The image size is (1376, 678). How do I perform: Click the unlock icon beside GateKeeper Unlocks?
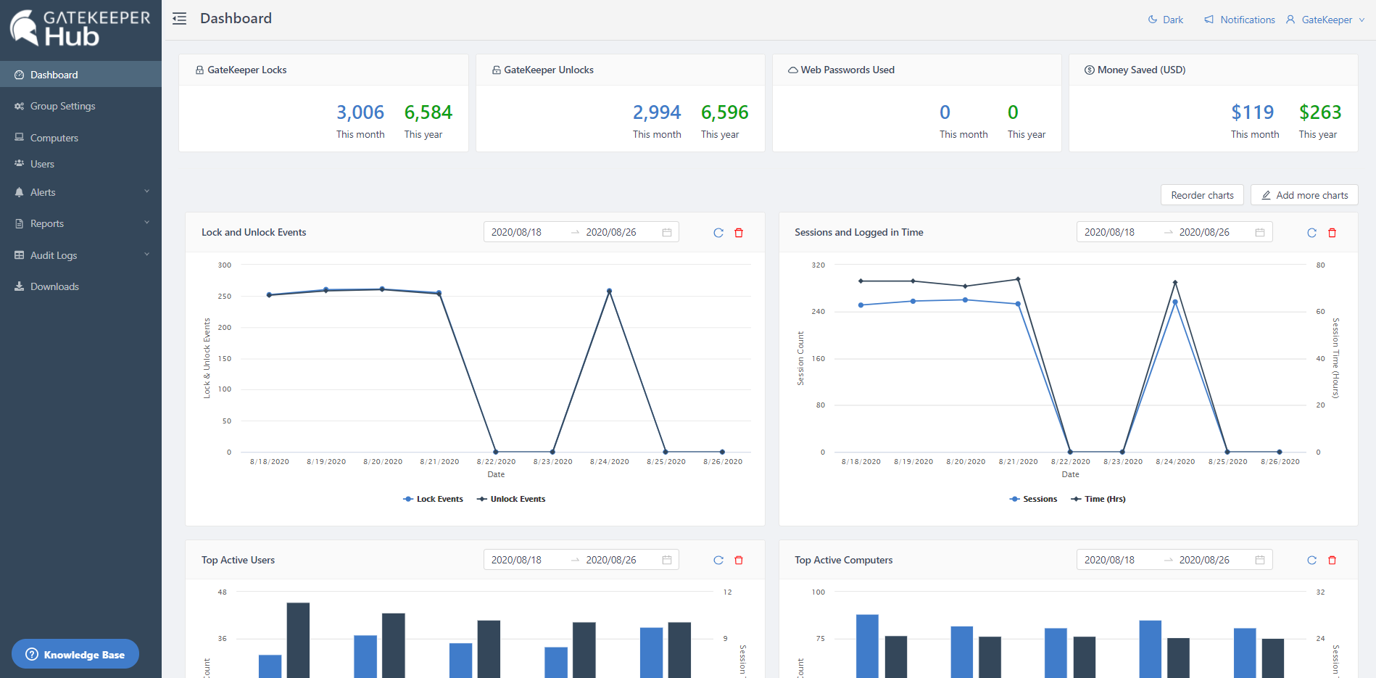pos(497,70)
